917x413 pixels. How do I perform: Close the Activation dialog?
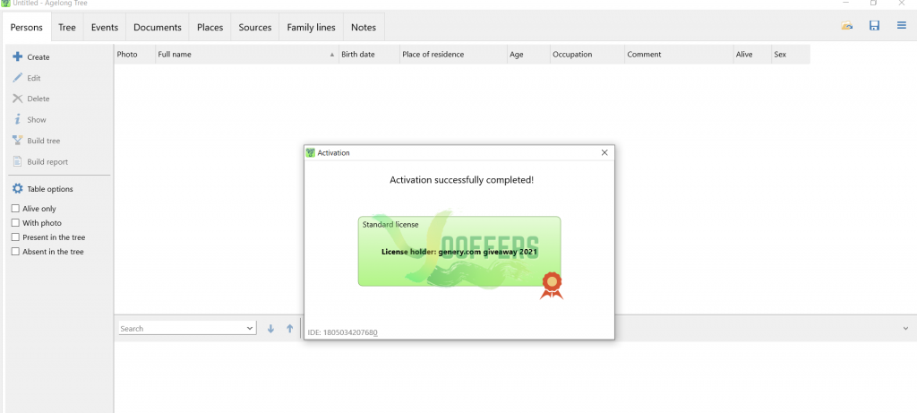tap(604, 152)
